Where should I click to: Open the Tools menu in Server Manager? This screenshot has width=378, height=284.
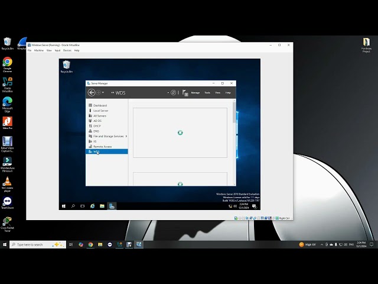(x=207, y=93)
